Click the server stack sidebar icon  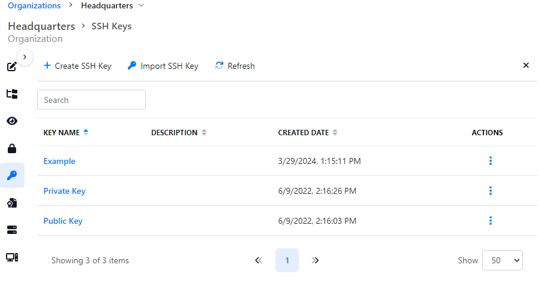pyautogui.click(x=12, y=230)
